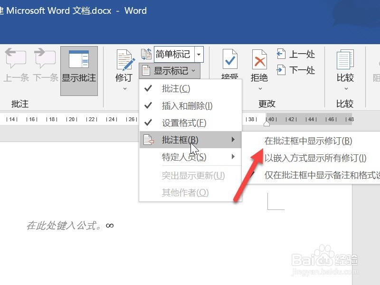This screenshot has width=380, height=285.
Task: Click the 比较 compare documents icon
Action: (x=345, y=60)
